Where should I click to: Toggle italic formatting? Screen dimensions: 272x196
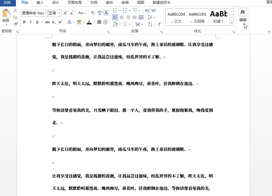point(31,22)
